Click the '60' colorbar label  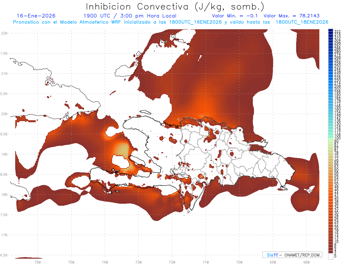point(337,170)
